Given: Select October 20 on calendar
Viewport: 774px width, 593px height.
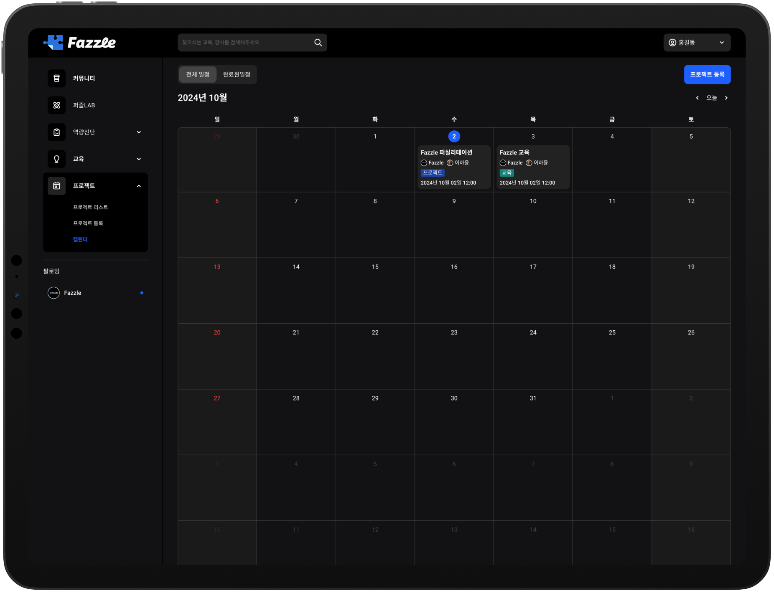Looking at the screenshot, I should (217, 333).
